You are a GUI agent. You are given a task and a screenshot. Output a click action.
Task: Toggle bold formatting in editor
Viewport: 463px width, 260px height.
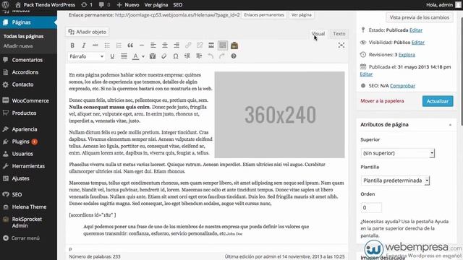(x=72, y=45)
